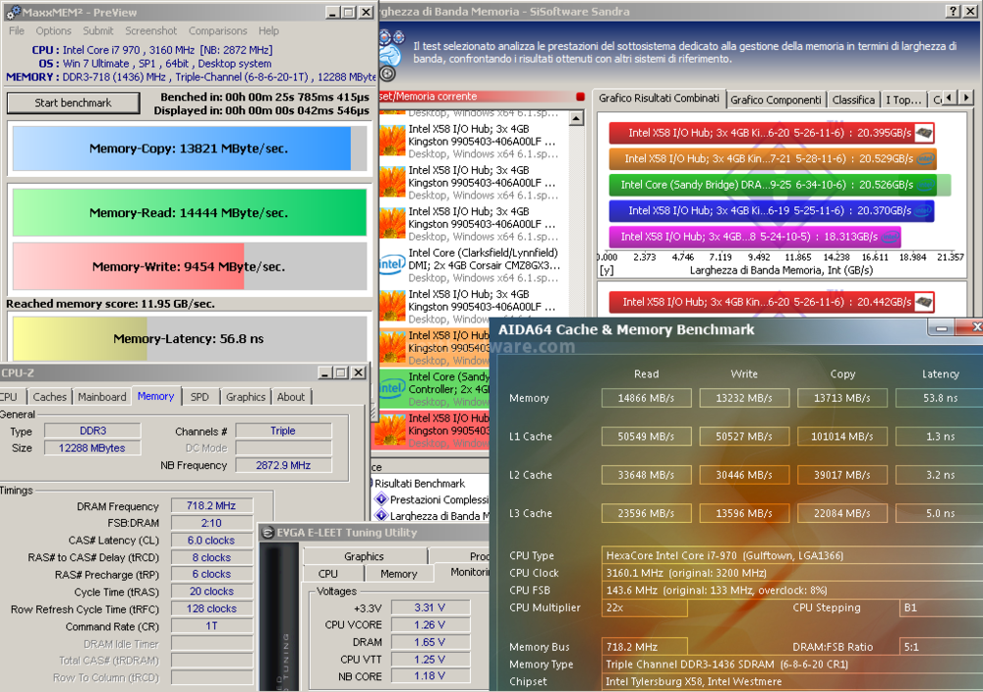This screenshot has height=692, width=983.
Task: Switch to the SPD tab in CPU-Z
Action: click(200, 397)
